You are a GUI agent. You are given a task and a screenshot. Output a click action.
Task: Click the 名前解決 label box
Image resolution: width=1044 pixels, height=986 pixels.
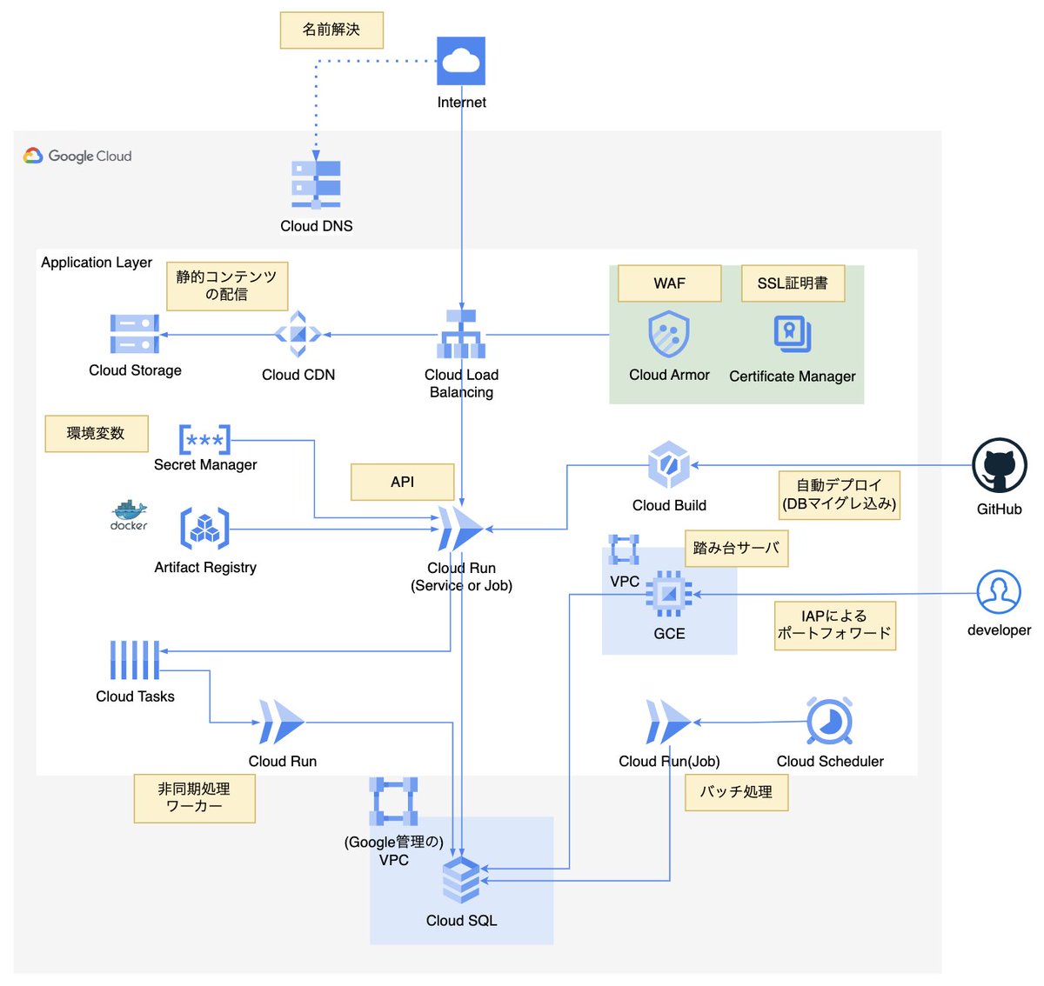point(331,30)
